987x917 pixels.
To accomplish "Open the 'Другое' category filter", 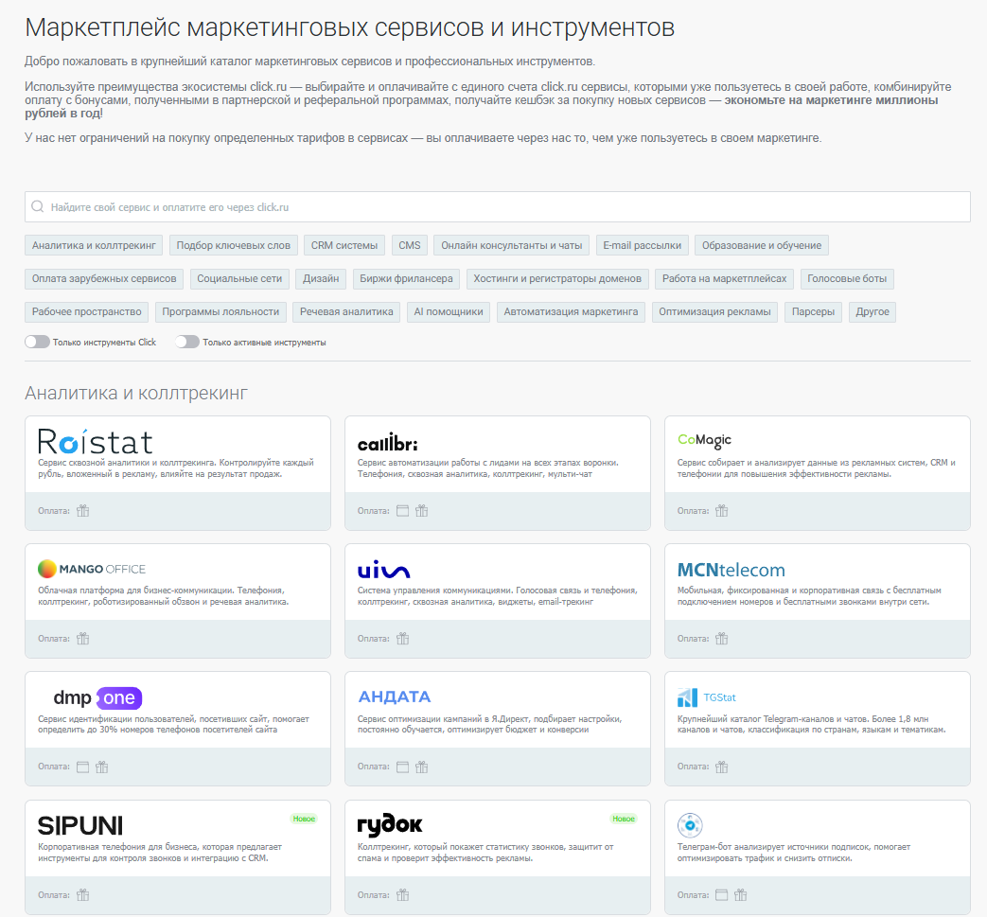I will (872, 311).
